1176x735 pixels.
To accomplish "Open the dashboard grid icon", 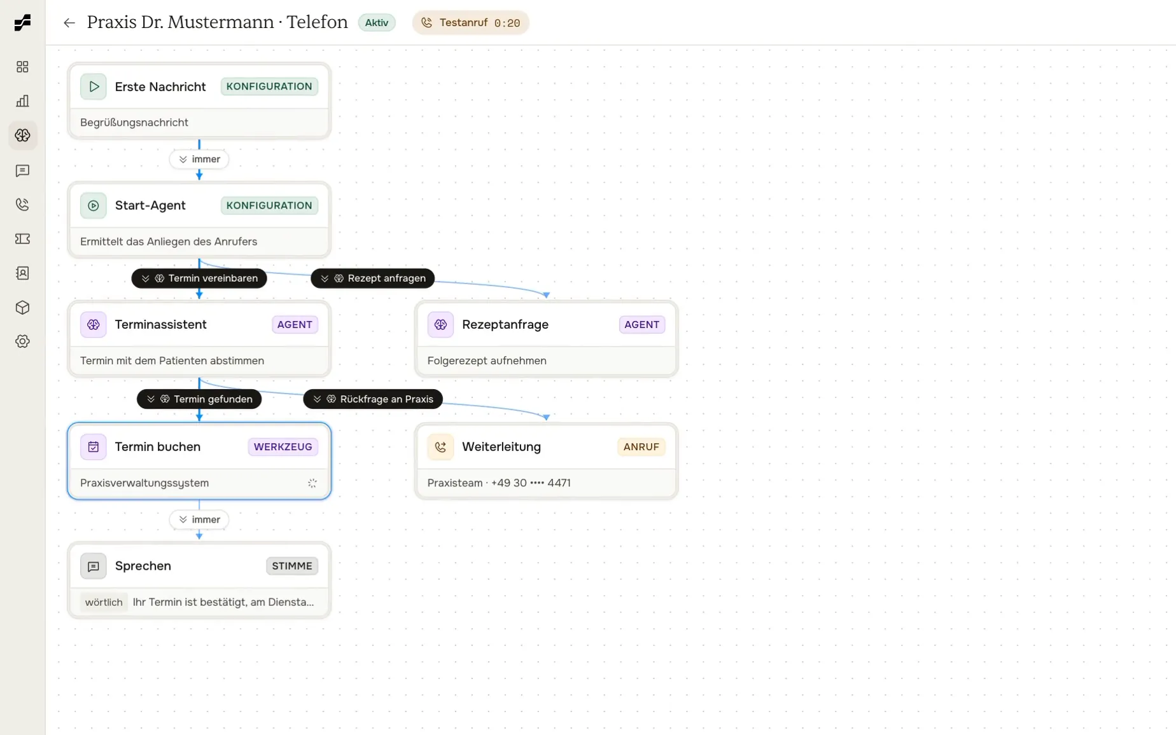I will pos(22,67).
